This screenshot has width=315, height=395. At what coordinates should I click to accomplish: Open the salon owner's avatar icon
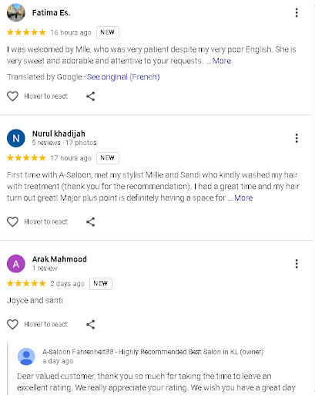click(26, 356)
